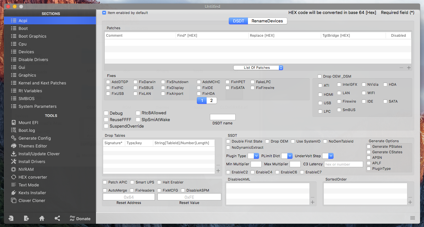Tick the FixShutdown checkbox
Screen dimensions: 424x227
click(x=163, y=82)
